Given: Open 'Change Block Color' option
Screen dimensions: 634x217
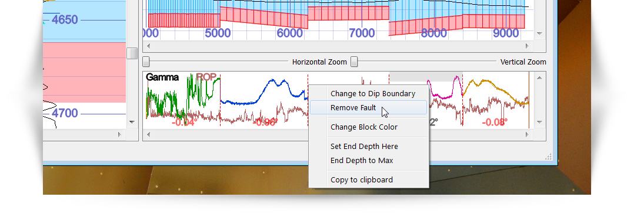Looking at the screenshot, I should tap(368, 127).
